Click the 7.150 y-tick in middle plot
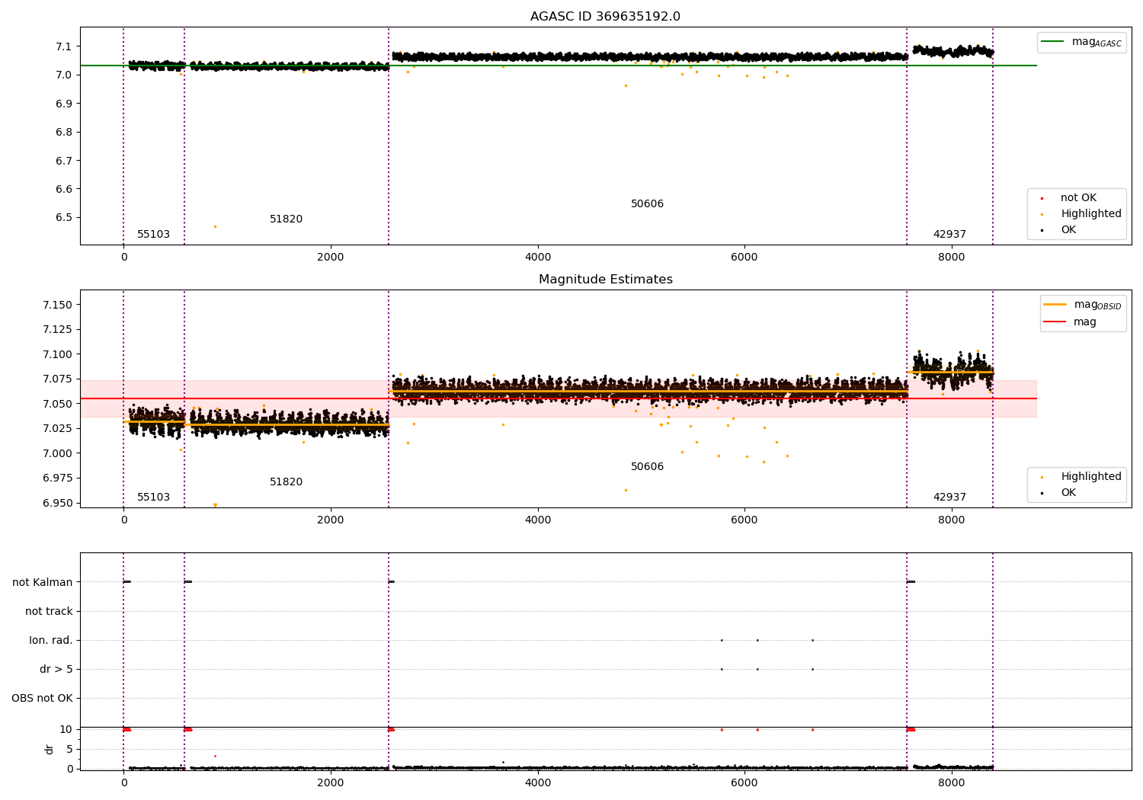Viewport: 1143px width, 800px height. [57, 305]
